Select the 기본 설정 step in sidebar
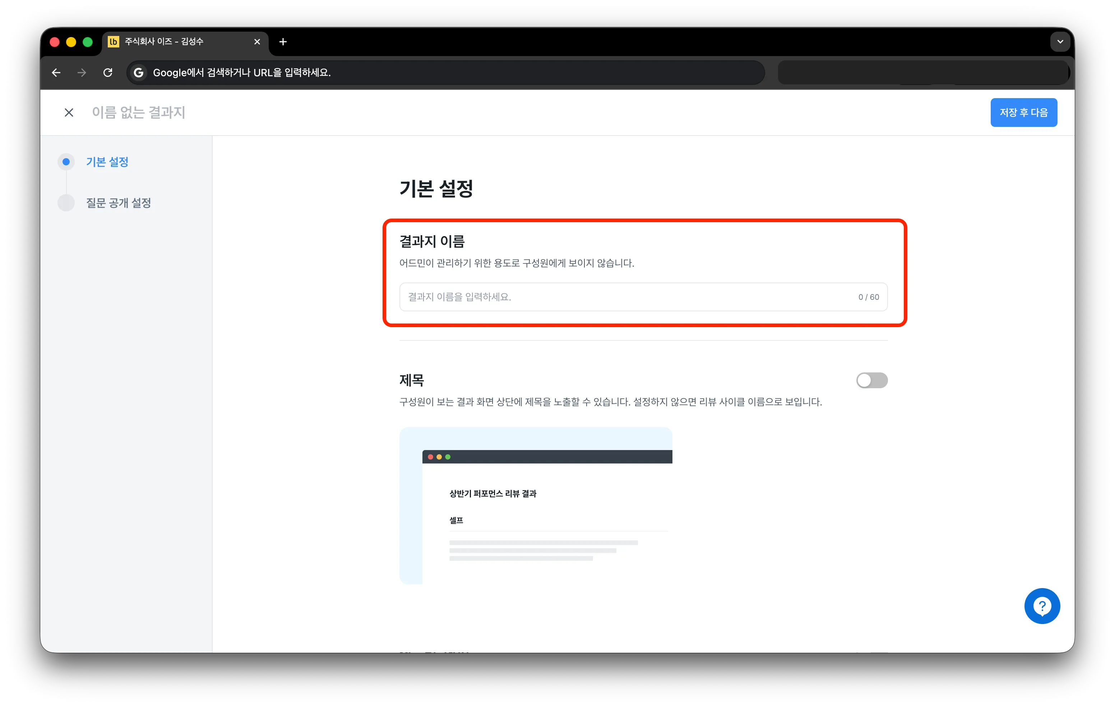 [107, 162]
